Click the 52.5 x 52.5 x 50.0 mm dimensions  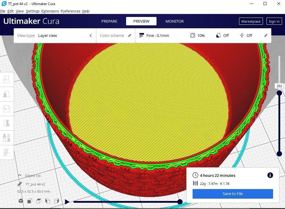(x=34, y=191)
